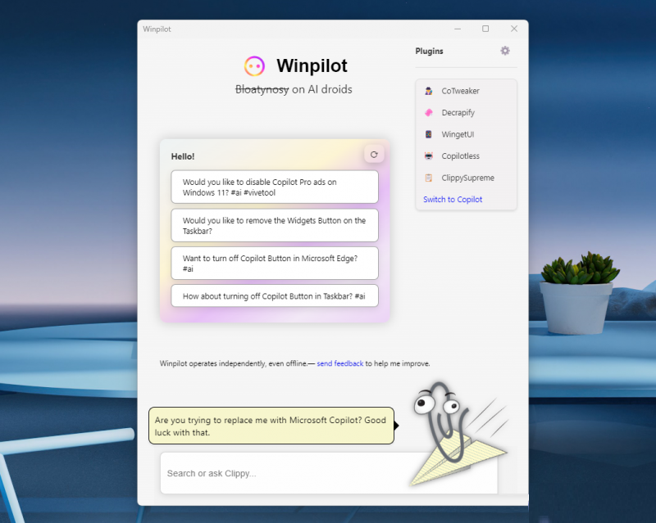This screenshot has width=656, height=523.
Task: Click the Winpilot smiley logo
Action: [254, 65]
